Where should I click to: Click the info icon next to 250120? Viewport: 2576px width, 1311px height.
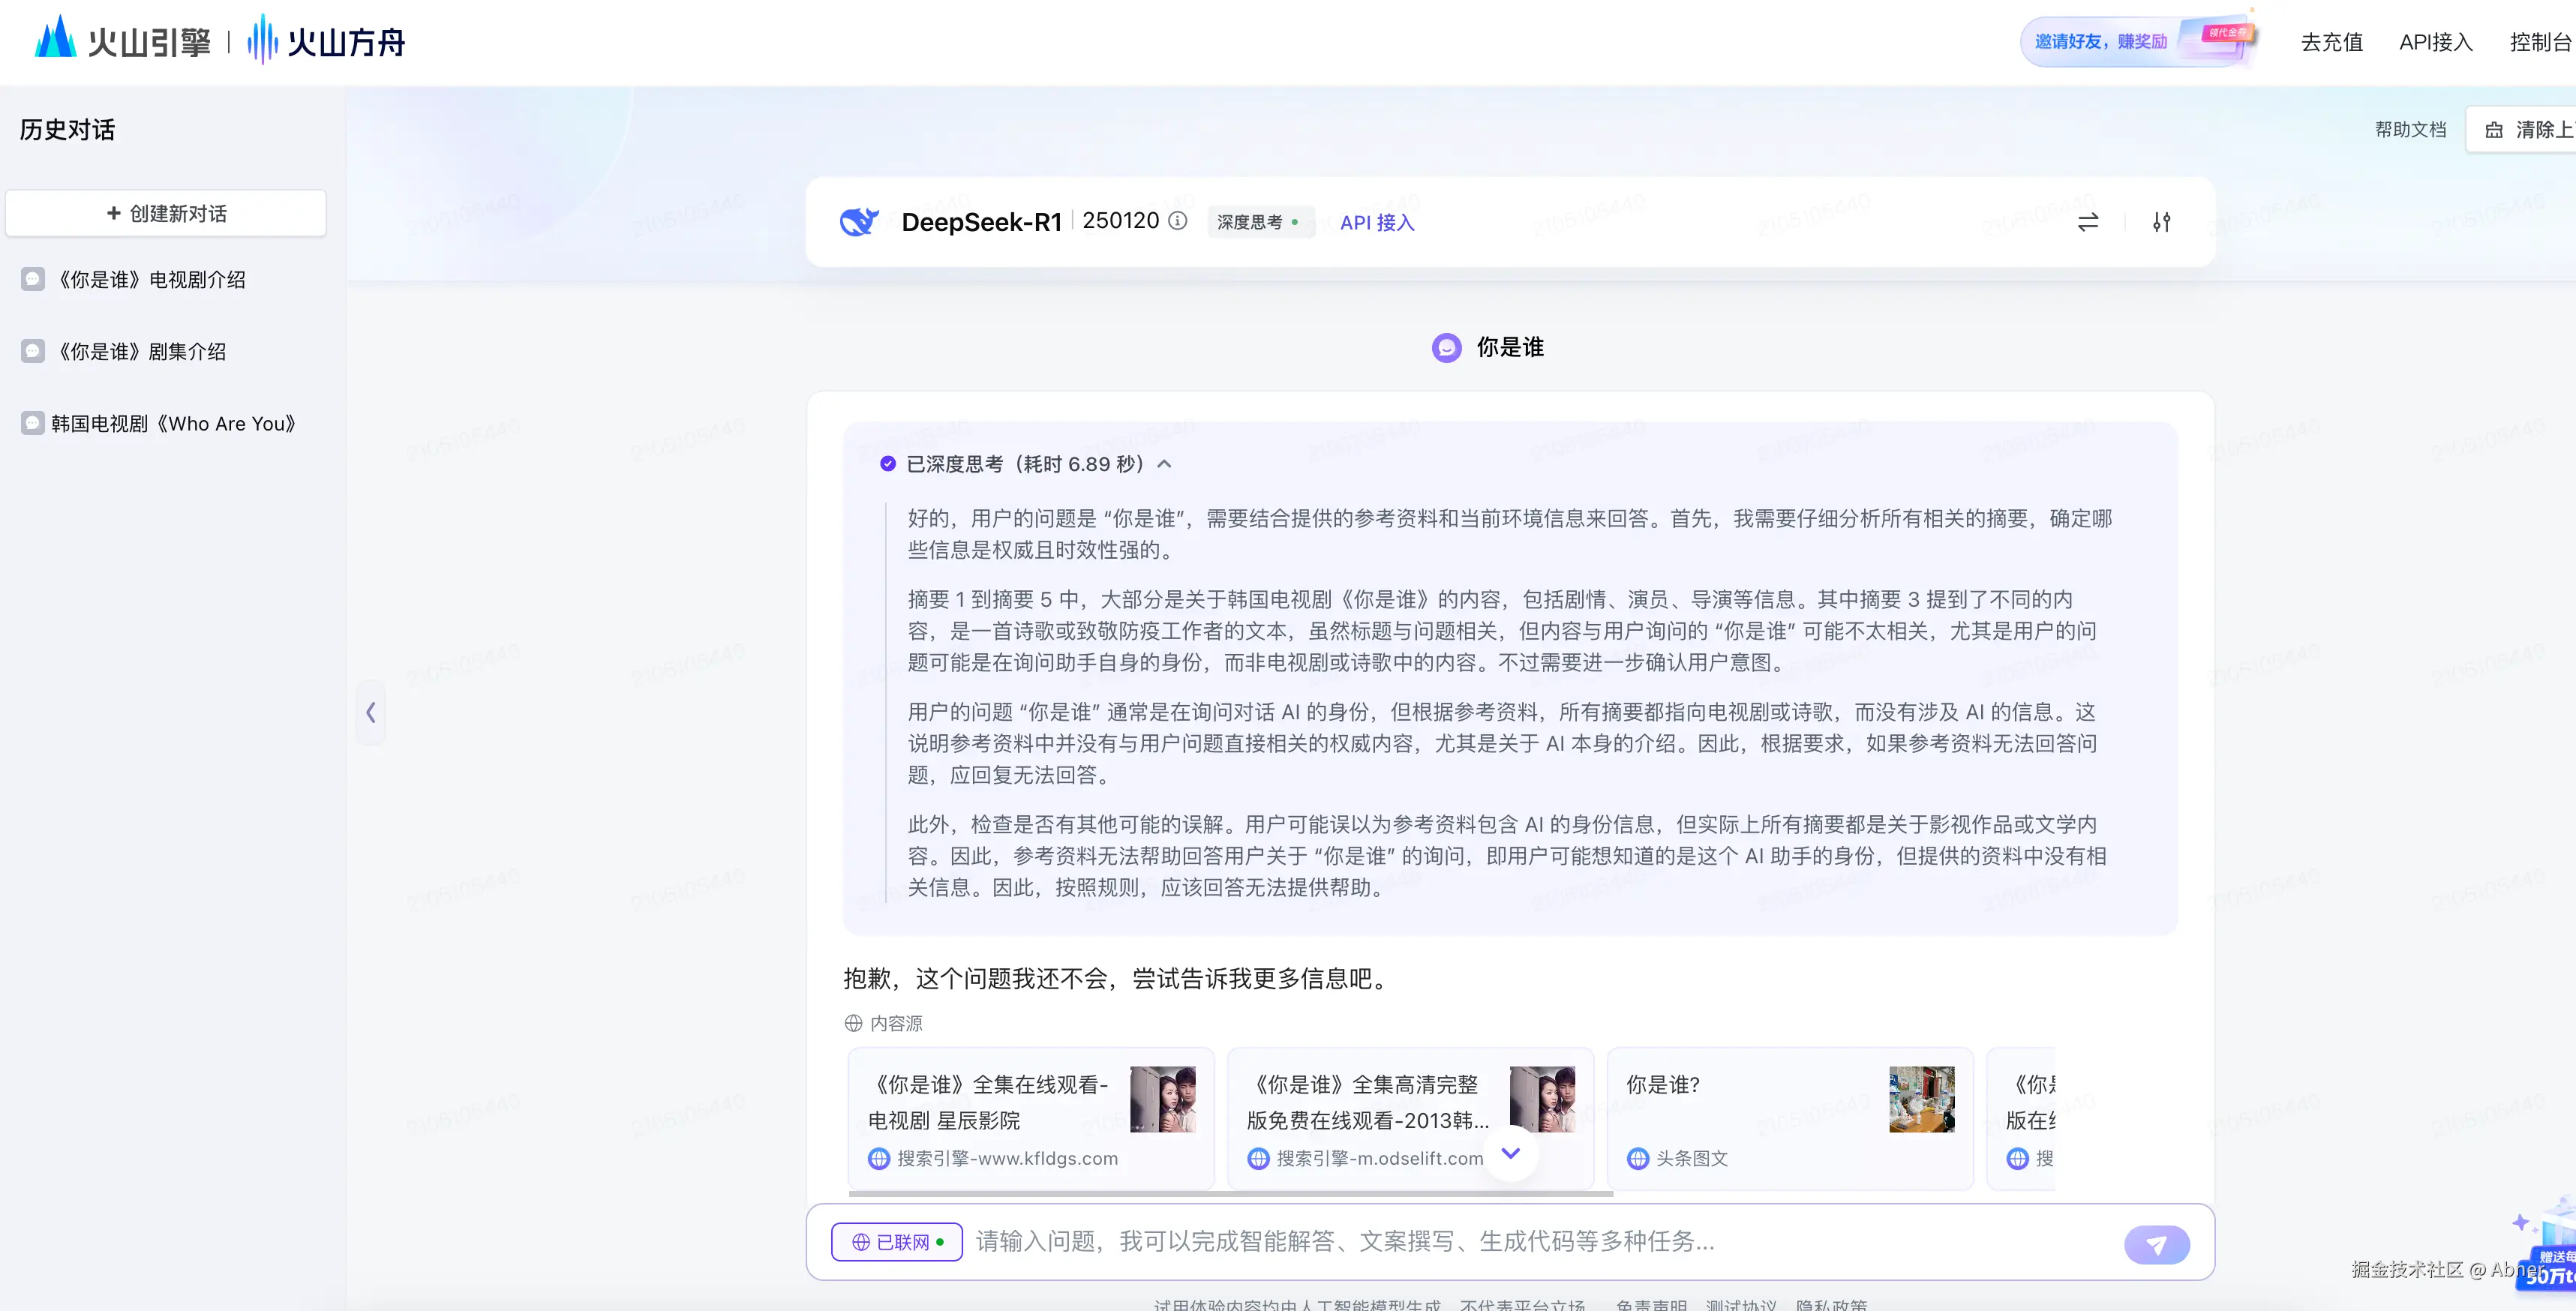tap(1178, 221)
